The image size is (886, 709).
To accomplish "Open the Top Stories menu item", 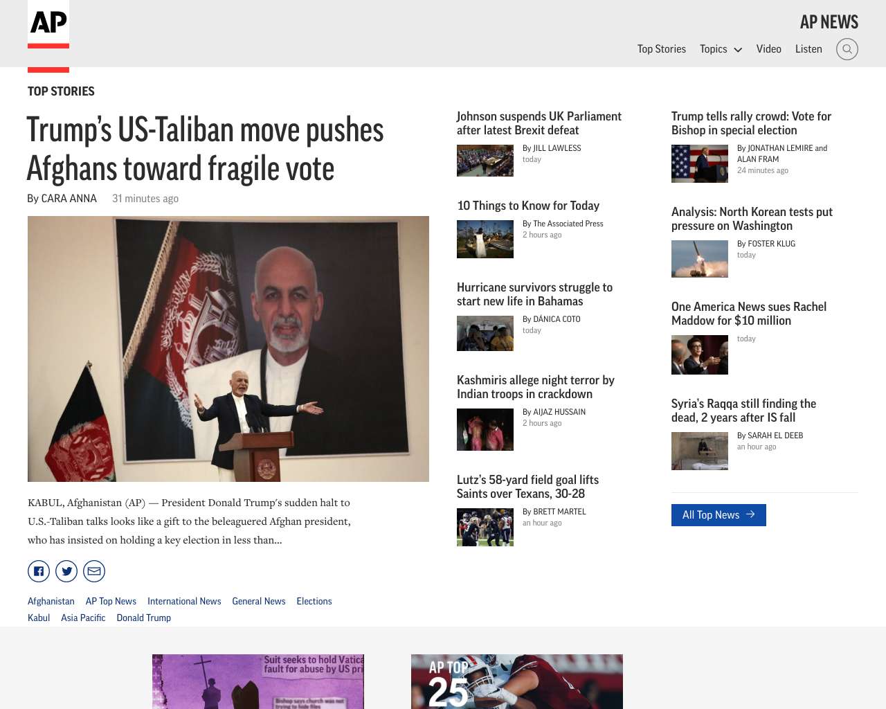I will 662,49.
